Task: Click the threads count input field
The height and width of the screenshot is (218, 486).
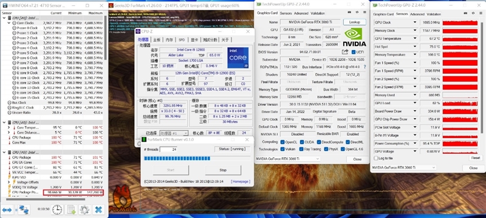Action: (x=168, y=150)
